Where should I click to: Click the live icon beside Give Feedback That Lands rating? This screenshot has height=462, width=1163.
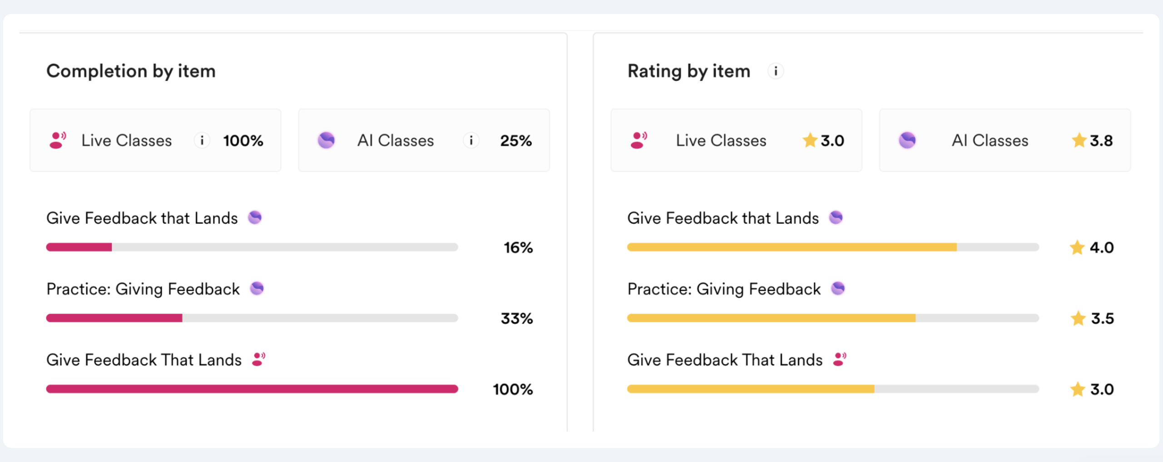[x=840, y=359]
